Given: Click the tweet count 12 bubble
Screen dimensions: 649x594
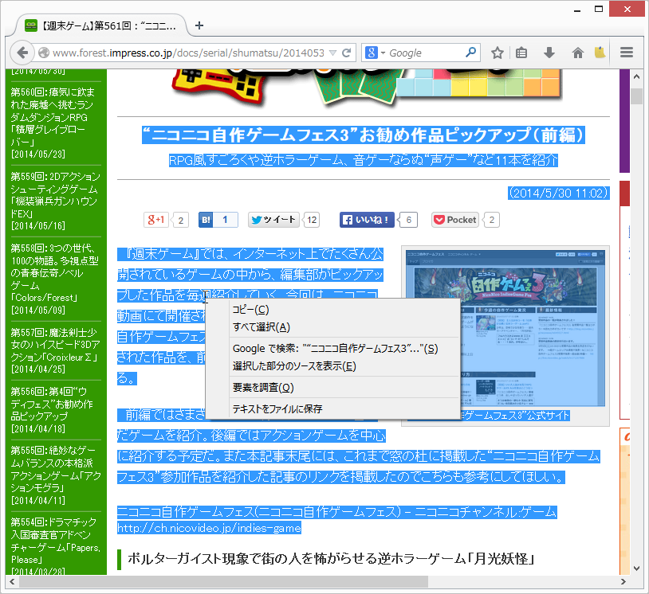Looking at the screenshot, I should point(312,220).
